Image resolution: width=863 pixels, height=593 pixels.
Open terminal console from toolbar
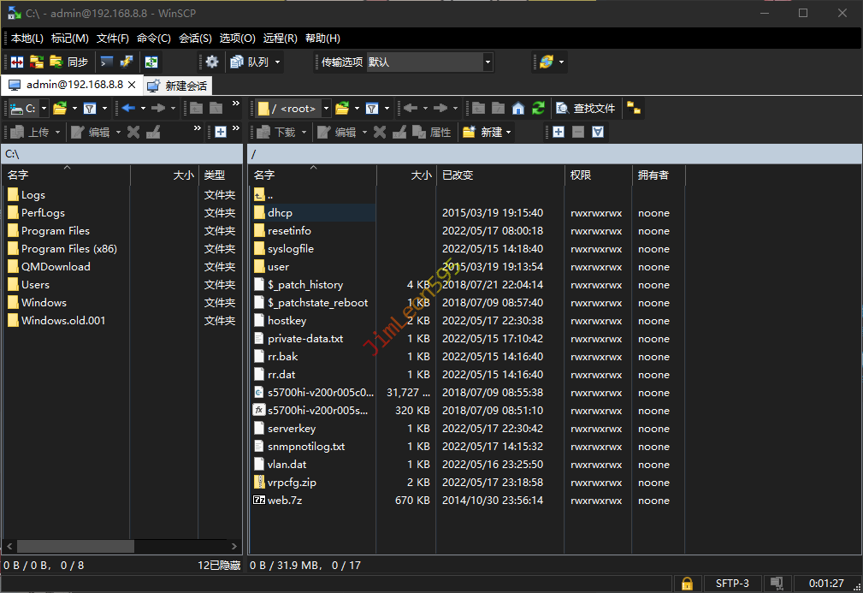[x=107, y=62]
